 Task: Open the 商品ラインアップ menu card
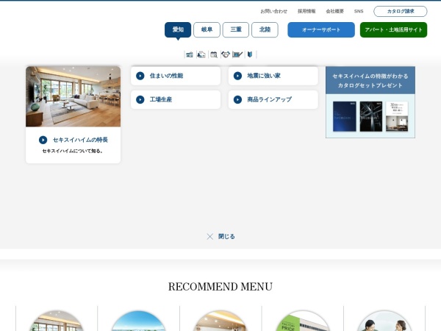pos(273,99)
